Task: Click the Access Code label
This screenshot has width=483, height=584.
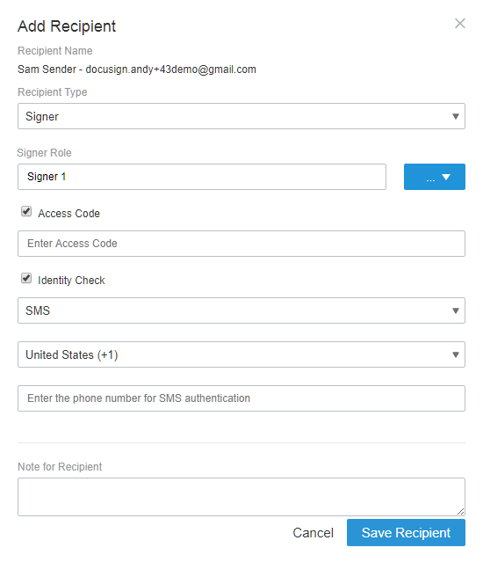Action: [x=68, y=214]
